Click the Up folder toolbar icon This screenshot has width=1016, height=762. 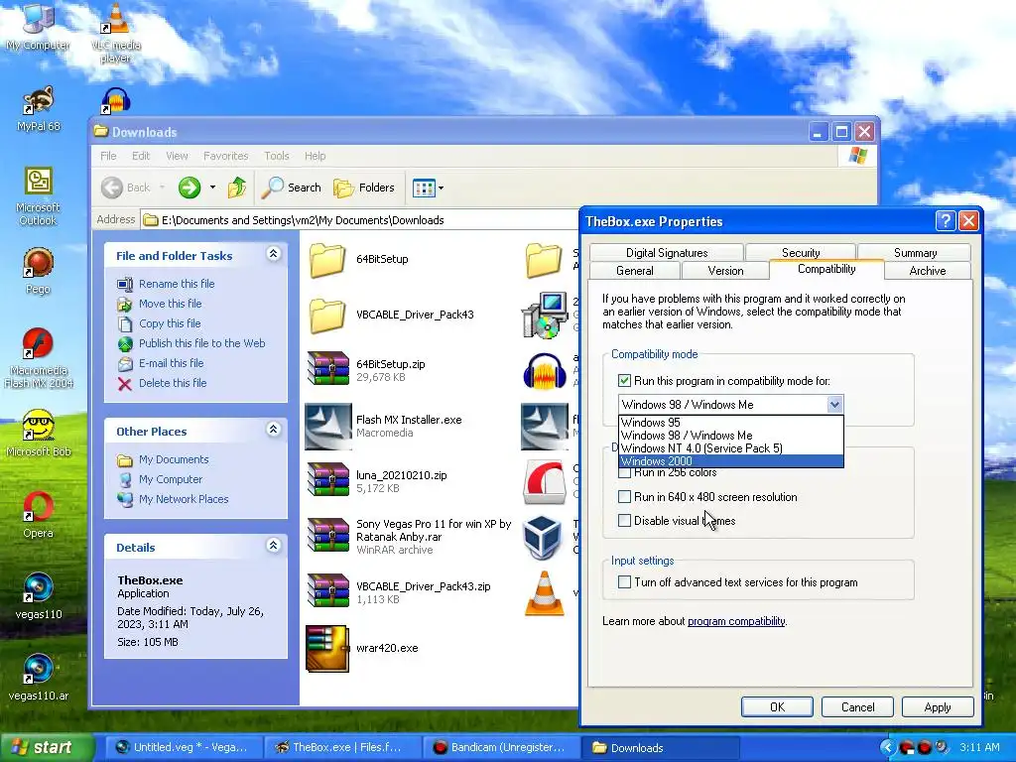237,188
